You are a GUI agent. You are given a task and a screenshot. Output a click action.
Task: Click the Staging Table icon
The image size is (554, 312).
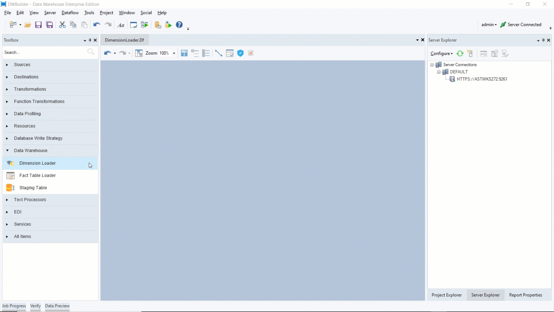click(x=10, y=188)
